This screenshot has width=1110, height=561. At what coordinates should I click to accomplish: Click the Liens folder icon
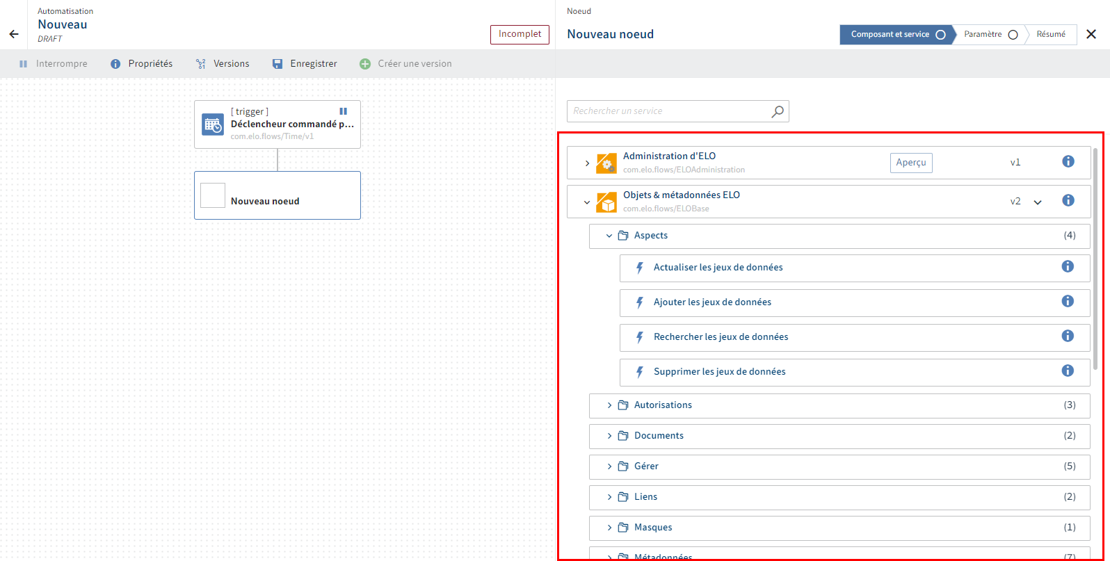pyautogui.click(x=623, y=497)
